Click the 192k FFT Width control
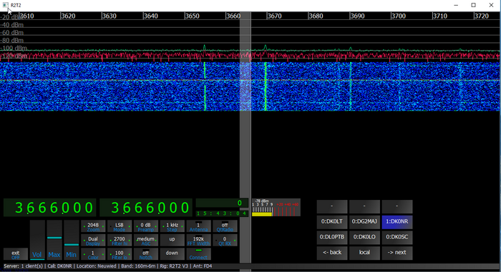Screen dimensions: 501x272 pos(198,241)
